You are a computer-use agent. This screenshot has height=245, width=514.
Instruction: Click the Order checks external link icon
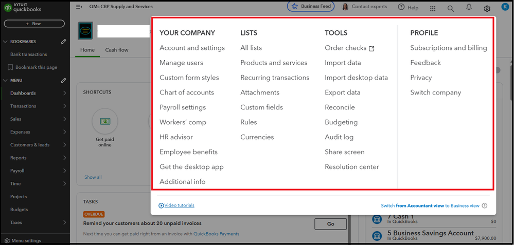(x=371, y=48)
